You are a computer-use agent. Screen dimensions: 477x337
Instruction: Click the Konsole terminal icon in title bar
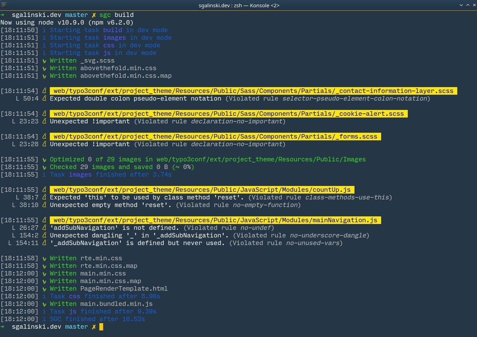point(4,5)
